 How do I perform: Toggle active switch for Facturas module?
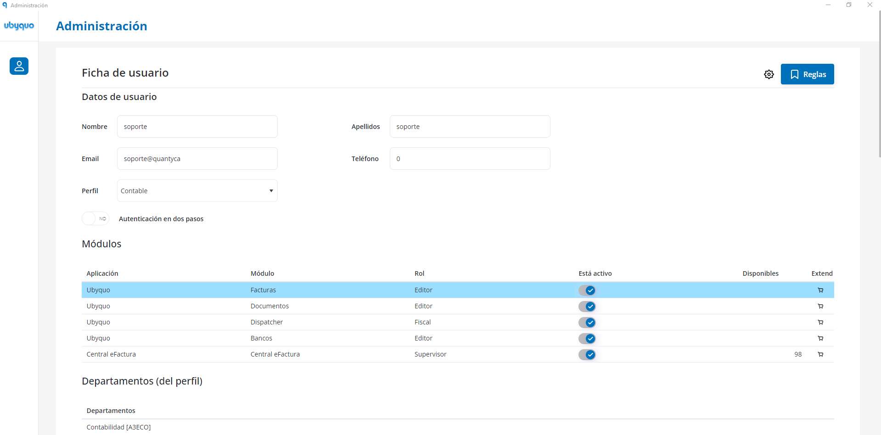587,290
